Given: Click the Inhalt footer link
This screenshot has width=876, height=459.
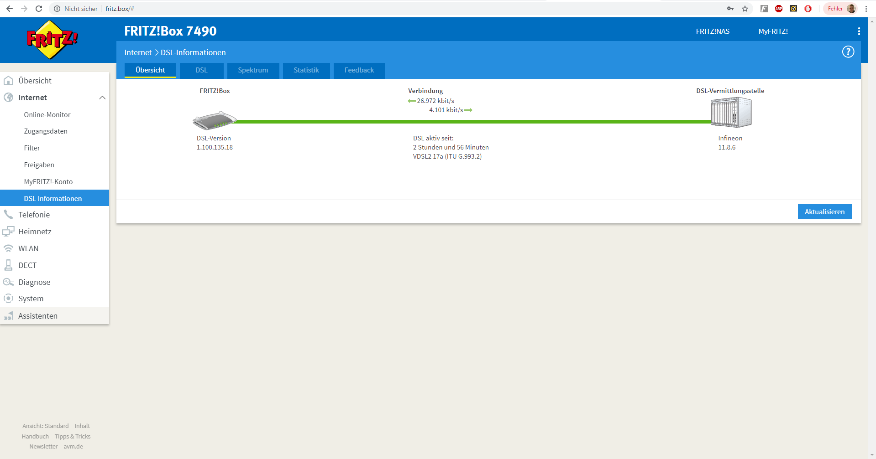Looking at the screenshot, I should tap(82, 426).
